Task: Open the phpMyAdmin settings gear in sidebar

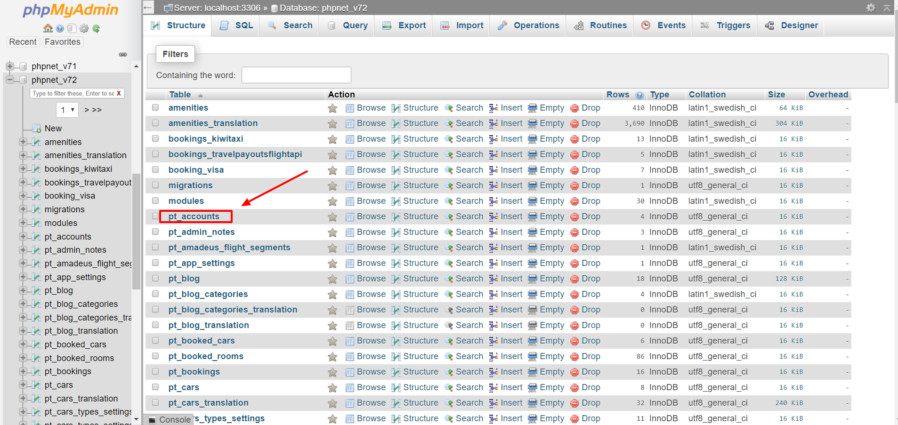Action: [84, 28]
